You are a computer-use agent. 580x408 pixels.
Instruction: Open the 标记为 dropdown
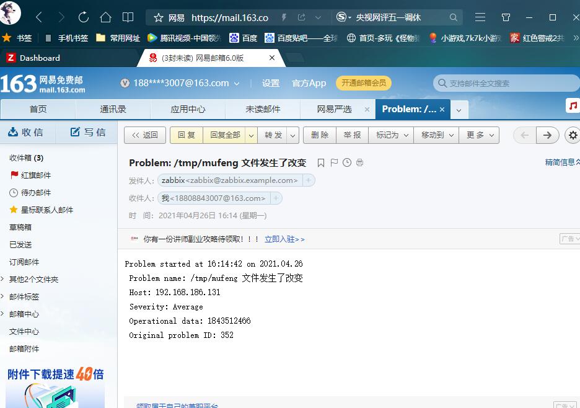(x=392, y=135)
